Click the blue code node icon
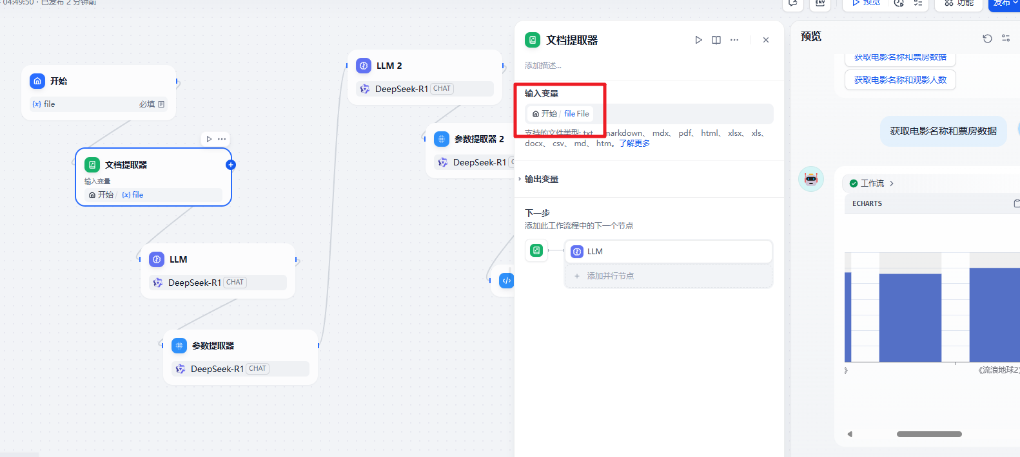The image size is (1020, 457). point(507,281)
